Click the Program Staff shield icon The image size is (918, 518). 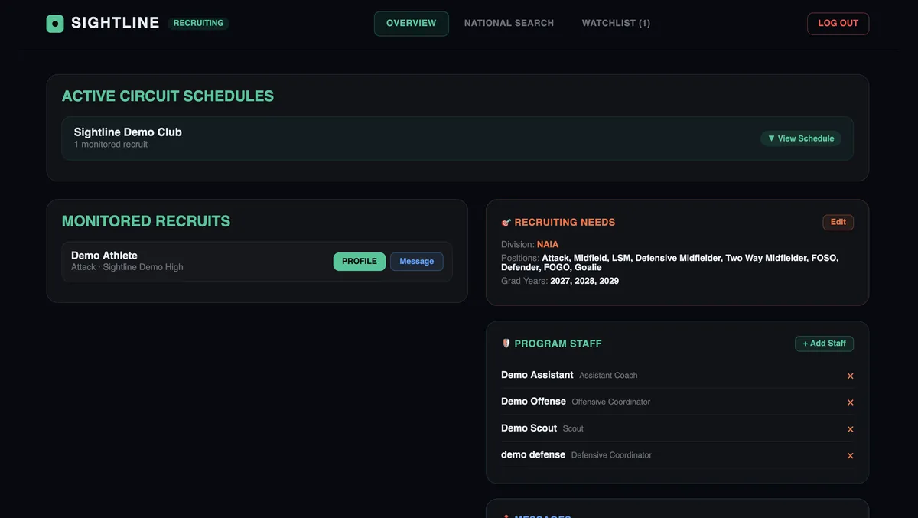506,344
